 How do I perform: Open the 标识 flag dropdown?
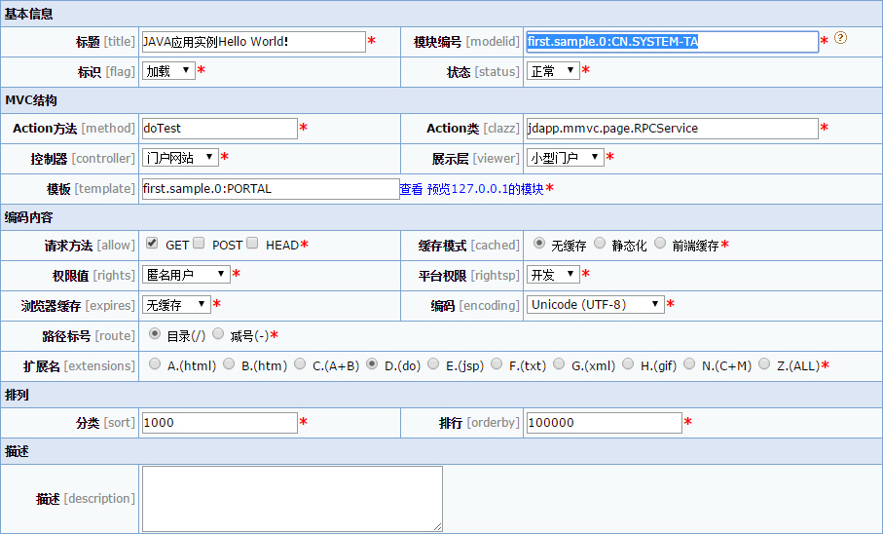coord(168,71)
